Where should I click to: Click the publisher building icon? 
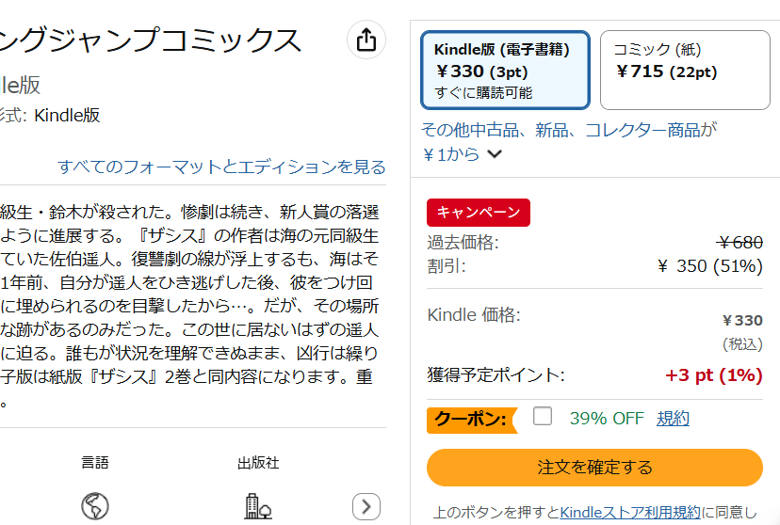click(258, 506)
